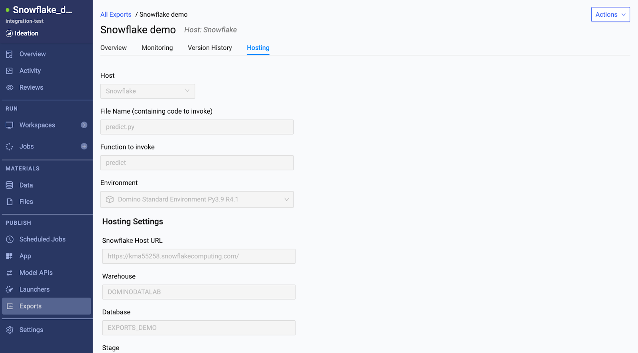Click the Ideation stage label
The height and width of the screenshot is (353, 638).
click(27, 33)
